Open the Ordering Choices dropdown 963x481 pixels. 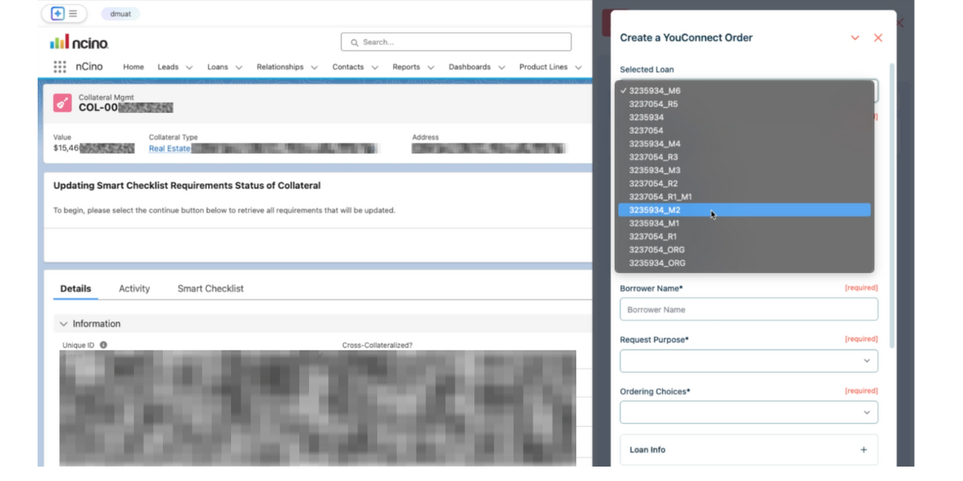coord(749,412)
